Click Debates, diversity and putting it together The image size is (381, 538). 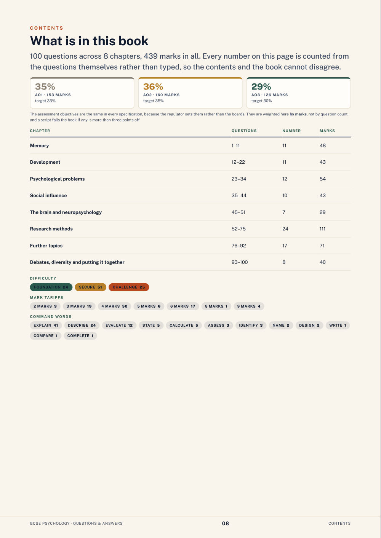[77, 262]
